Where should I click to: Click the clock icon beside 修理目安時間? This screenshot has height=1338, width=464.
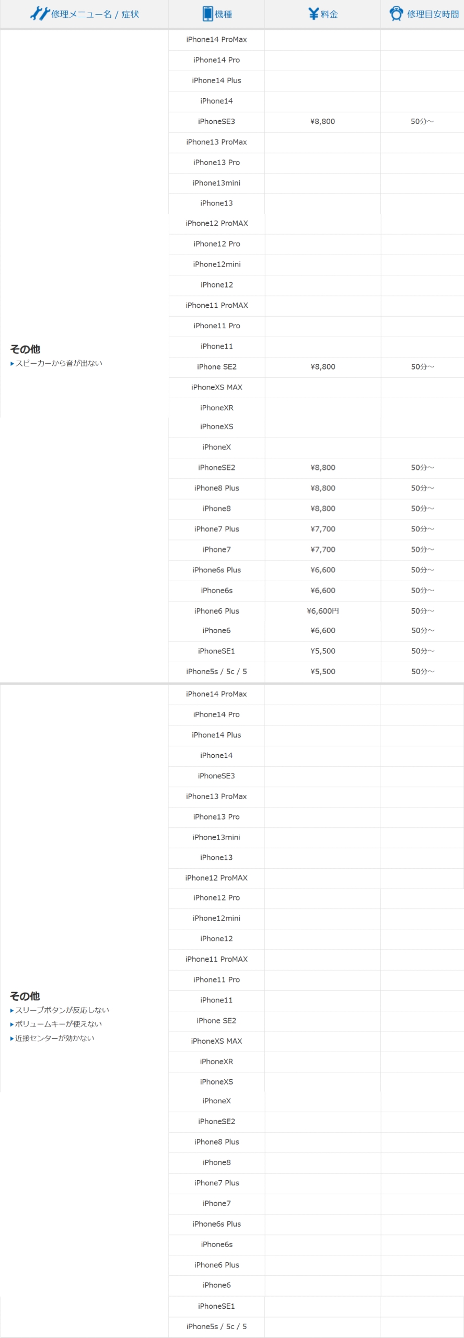pyautogui.click(x=396, y=14)
